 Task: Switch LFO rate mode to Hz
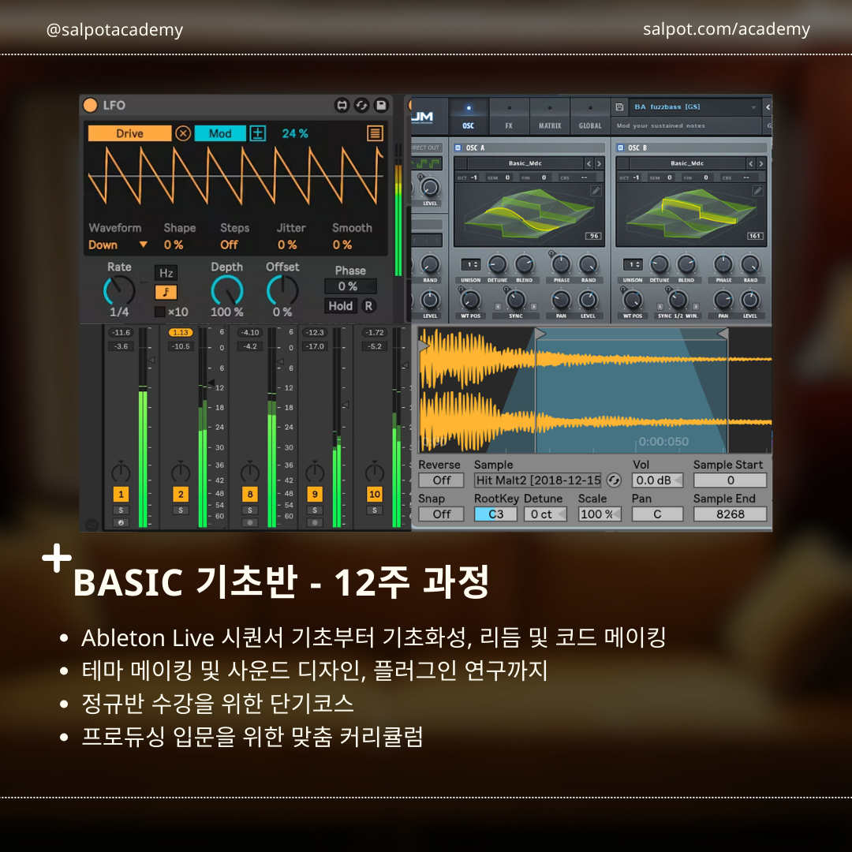coord(166,273)
